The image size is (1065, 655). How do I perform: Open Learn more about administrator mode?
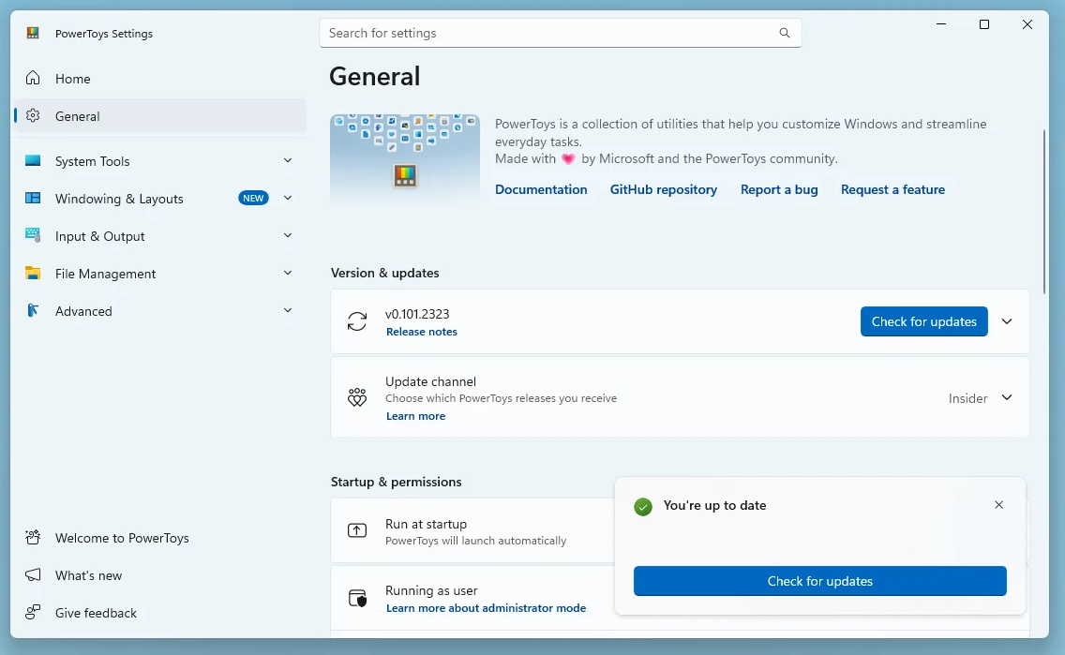[x=486, y=608]
